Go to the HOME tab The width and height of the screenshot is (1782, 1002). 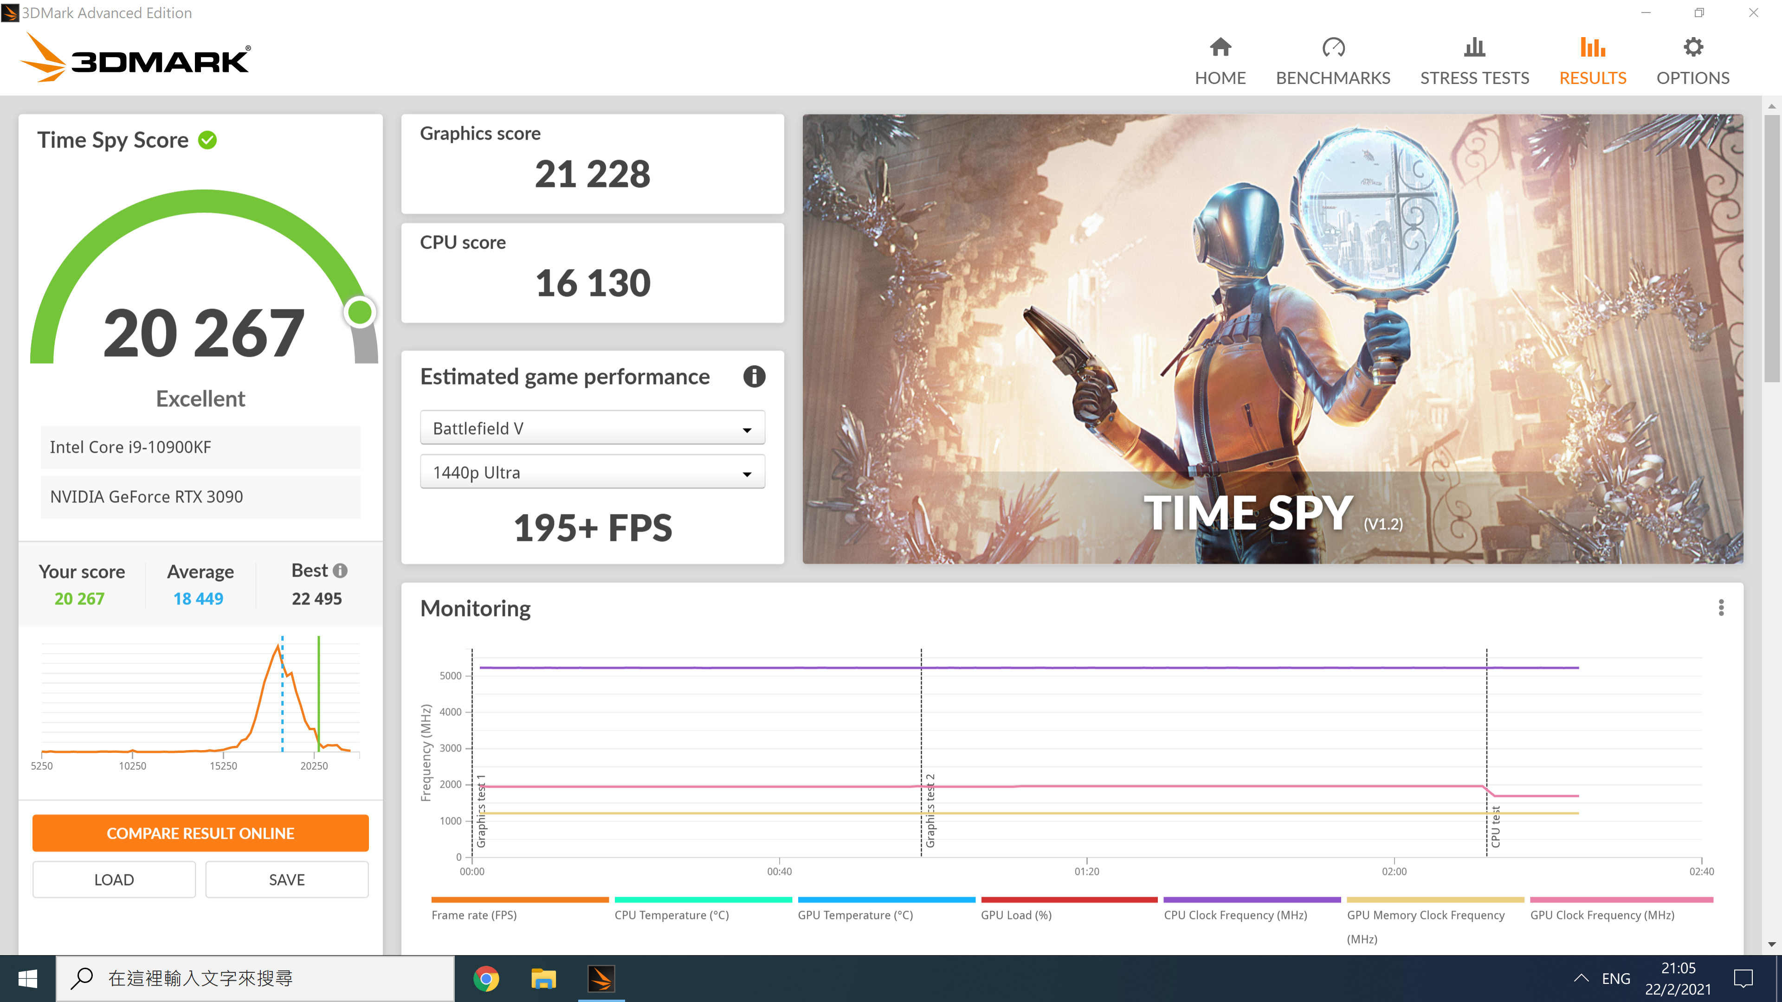[1220, 62]
